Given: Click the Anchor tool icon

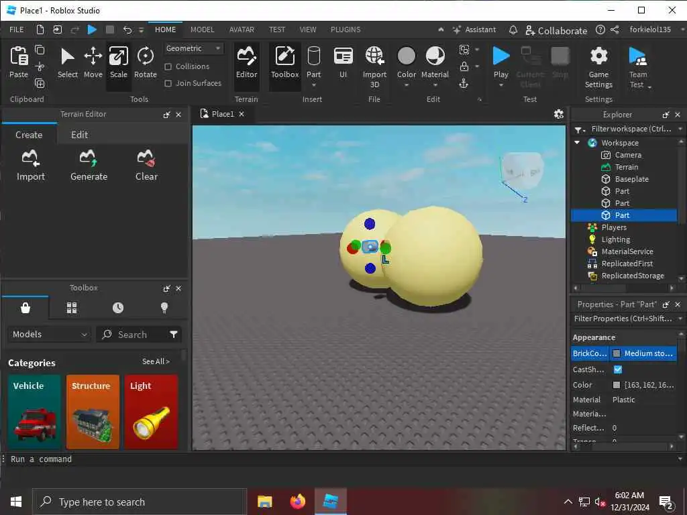Looking at the screenshot, I should [x=464, y=83].
